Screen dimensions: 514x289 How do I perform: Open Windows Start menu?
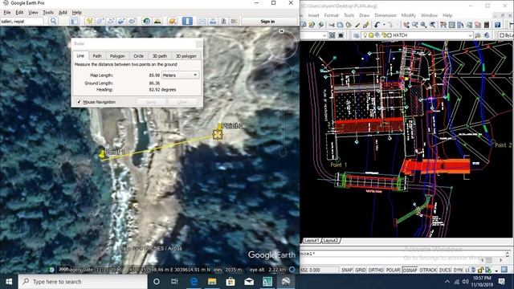[9, 282]
